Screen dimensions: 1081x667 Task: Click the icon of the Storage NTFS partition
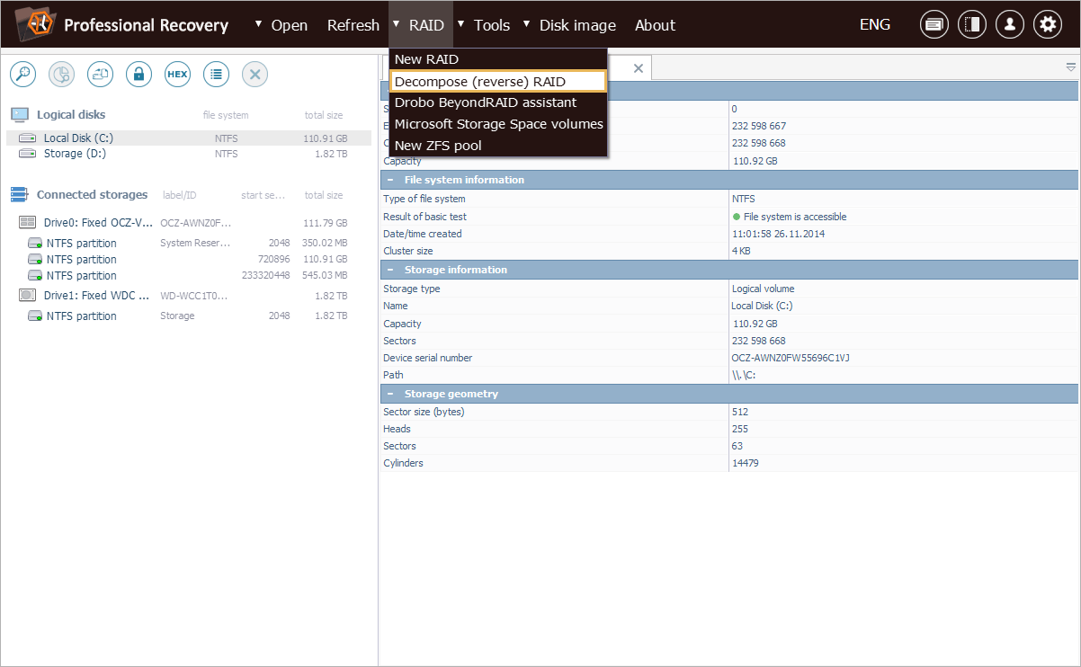[x=35, y=316]
